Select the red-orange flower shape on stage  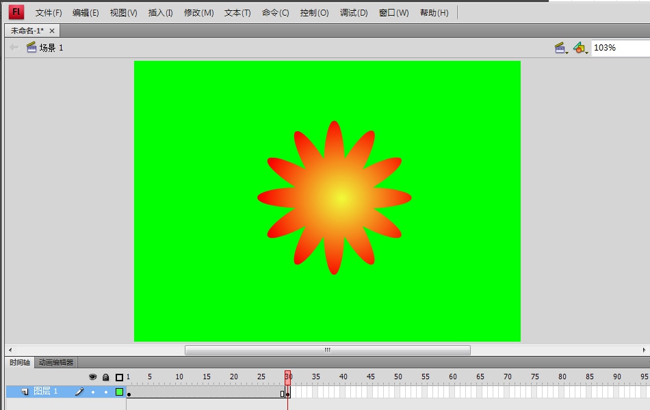click(334, 197)
